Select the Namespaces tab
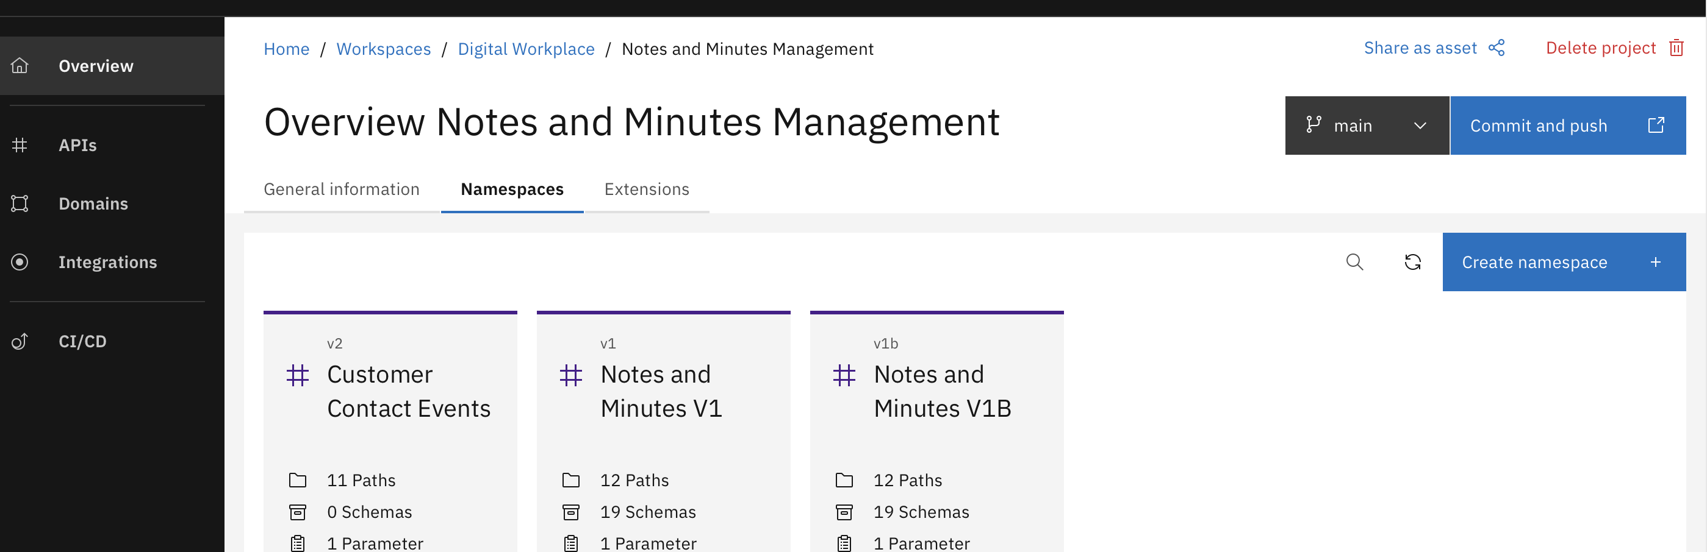This screenshot has width=1707, height=552. point(512,189)
